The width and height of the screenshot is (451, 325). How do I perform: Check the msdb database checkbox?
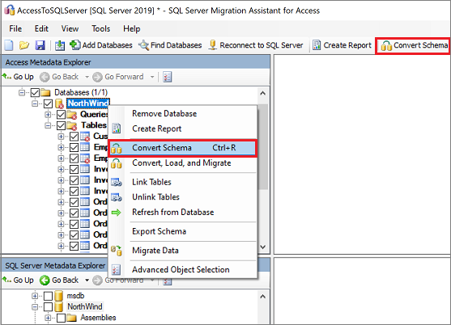tap(48, 296)
